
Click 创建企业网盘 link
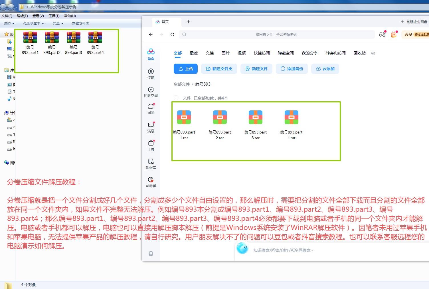414,22
